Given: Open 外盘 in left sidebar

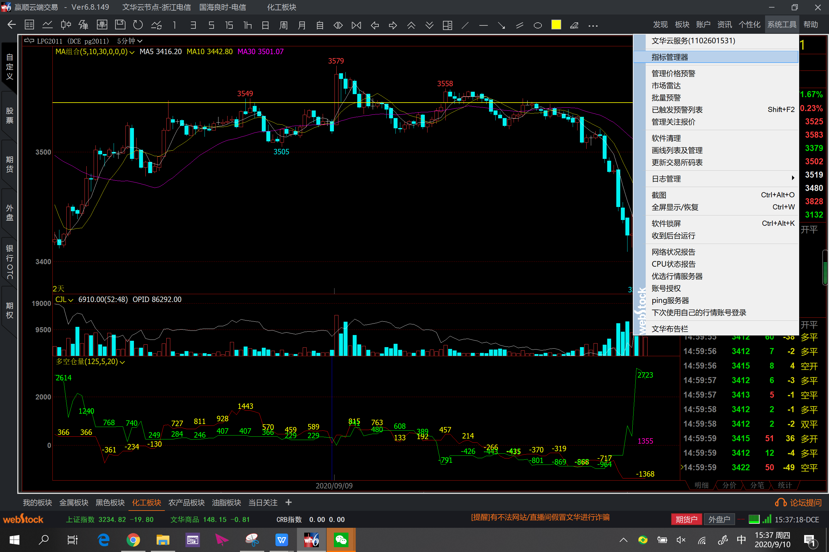Looking at the screenshot, I should point(9,213).
